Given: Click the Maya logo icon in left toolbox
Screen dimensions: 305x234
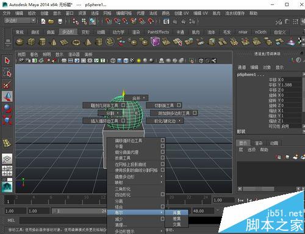Looking at the screenshot, I should tap(7, 187).
